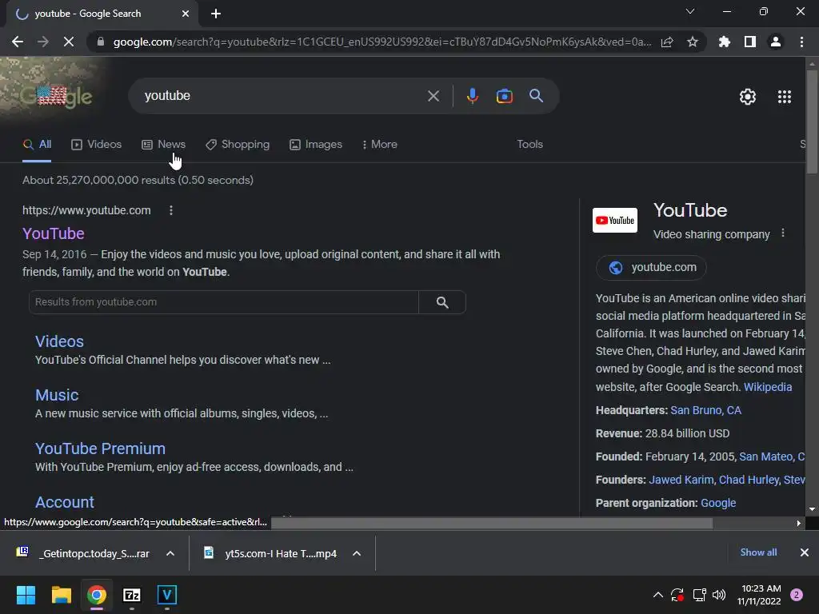Click the Google doodle logo

56,96
